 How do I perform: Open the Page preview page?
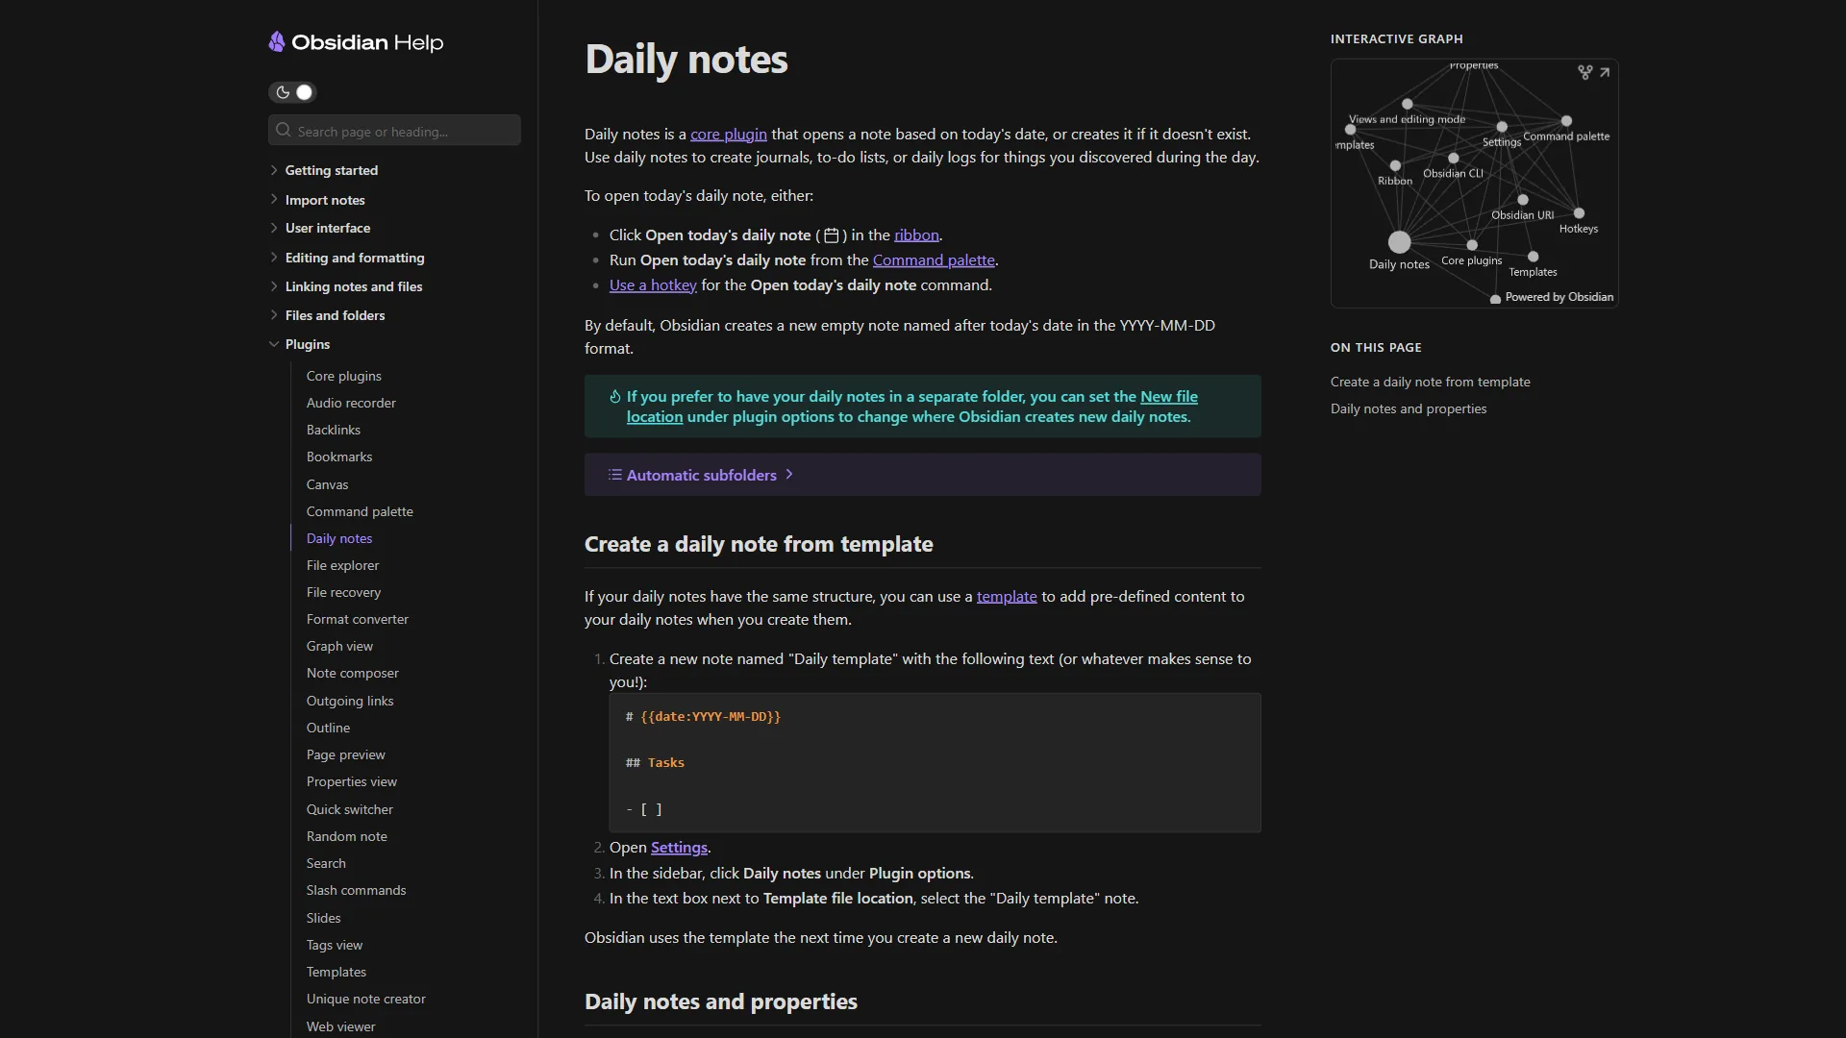coord(345,754)
